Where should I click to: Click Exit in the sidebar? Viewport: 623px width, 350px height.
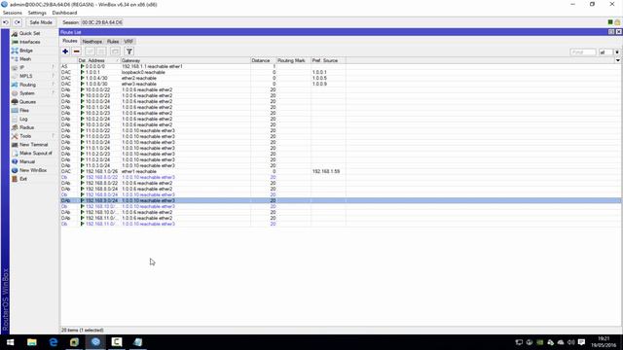click(x=23, y=179)
